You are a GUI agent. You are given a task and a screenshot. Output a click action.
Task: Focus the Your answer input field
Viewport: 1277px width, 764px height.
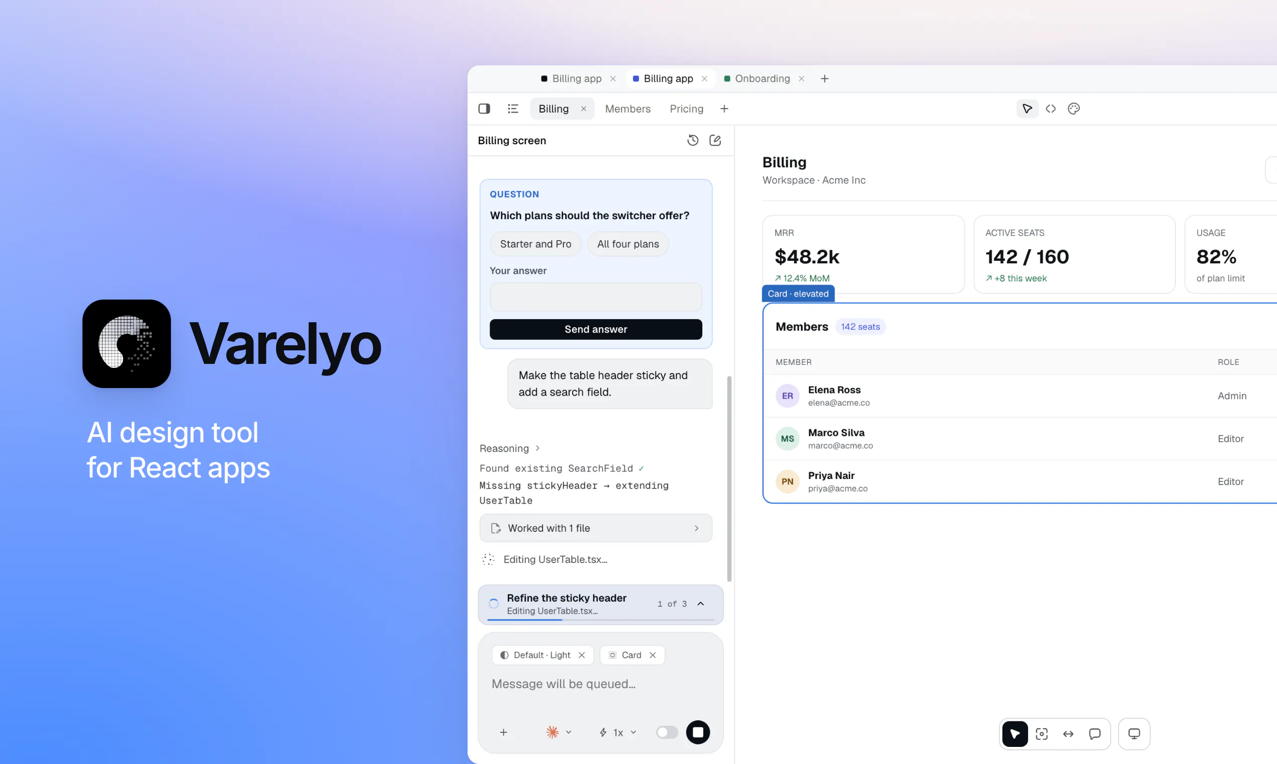pyautogui.click(x=596, y=297)
